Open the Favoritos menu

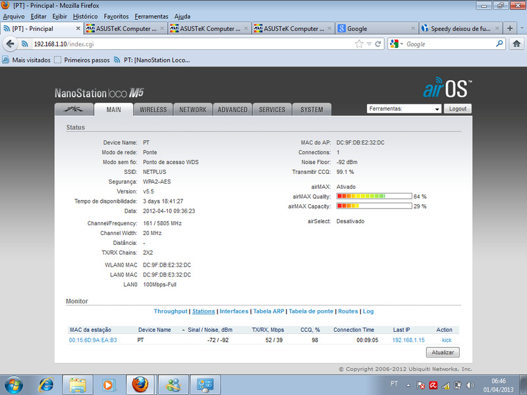coord(116,16)
